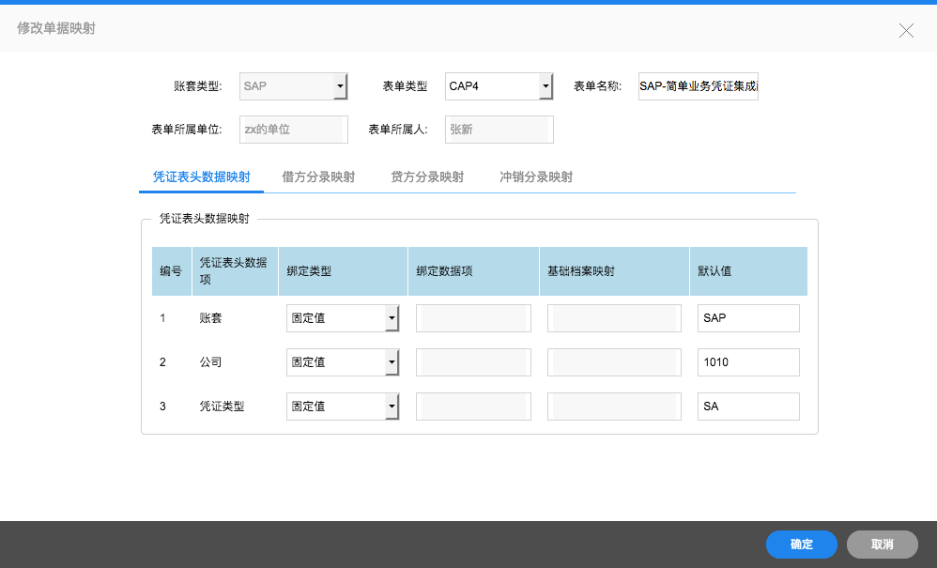The height and width of the screenshot is (568, 937).
Task: Edit the default value field containing 1010
Action: point(748,362)
